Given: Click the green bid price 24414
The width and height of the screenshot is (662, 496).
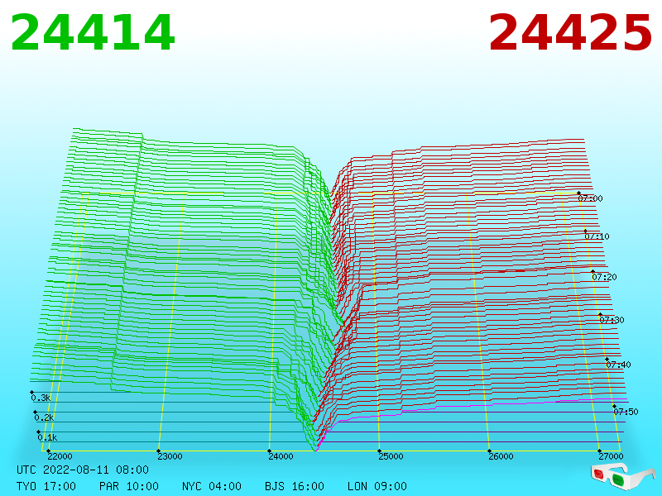Looking at the screenshot, I should (93, 32).
